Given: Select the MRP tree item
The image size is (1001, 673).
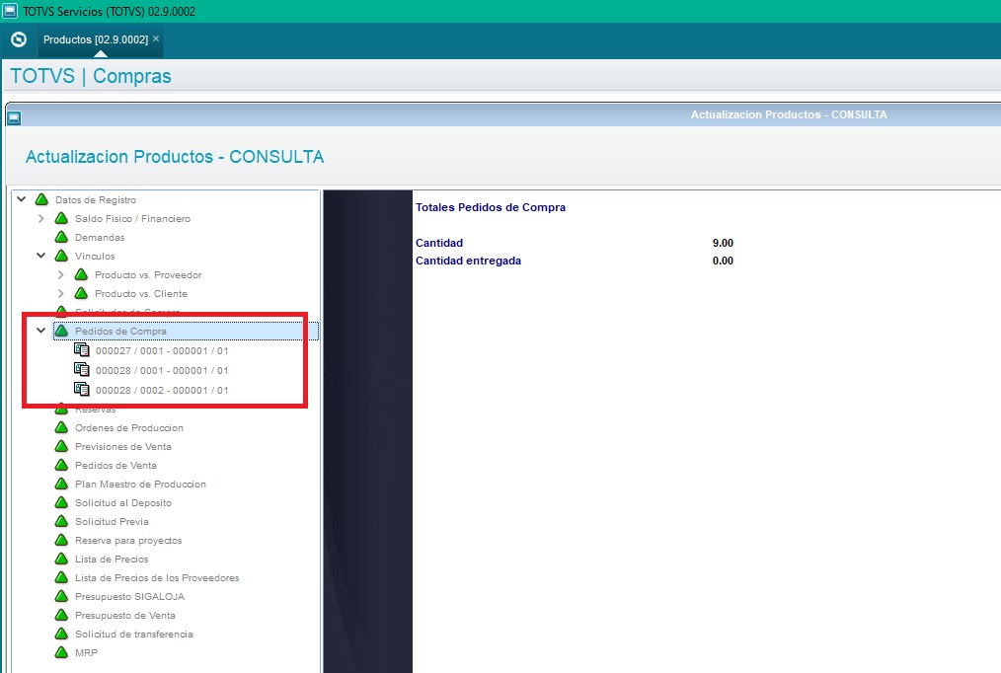Looking at the screenshot, I should [86, 652].
